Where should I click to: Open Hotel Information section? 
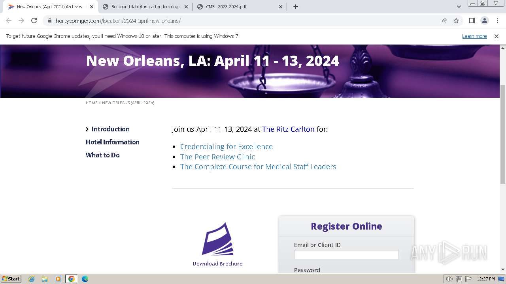tap(113, 142)
